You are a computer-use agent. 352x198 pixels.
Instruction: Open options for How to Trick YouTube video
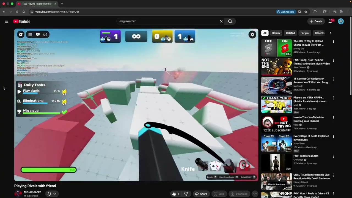pyautogui.click(x=333, y=118)
